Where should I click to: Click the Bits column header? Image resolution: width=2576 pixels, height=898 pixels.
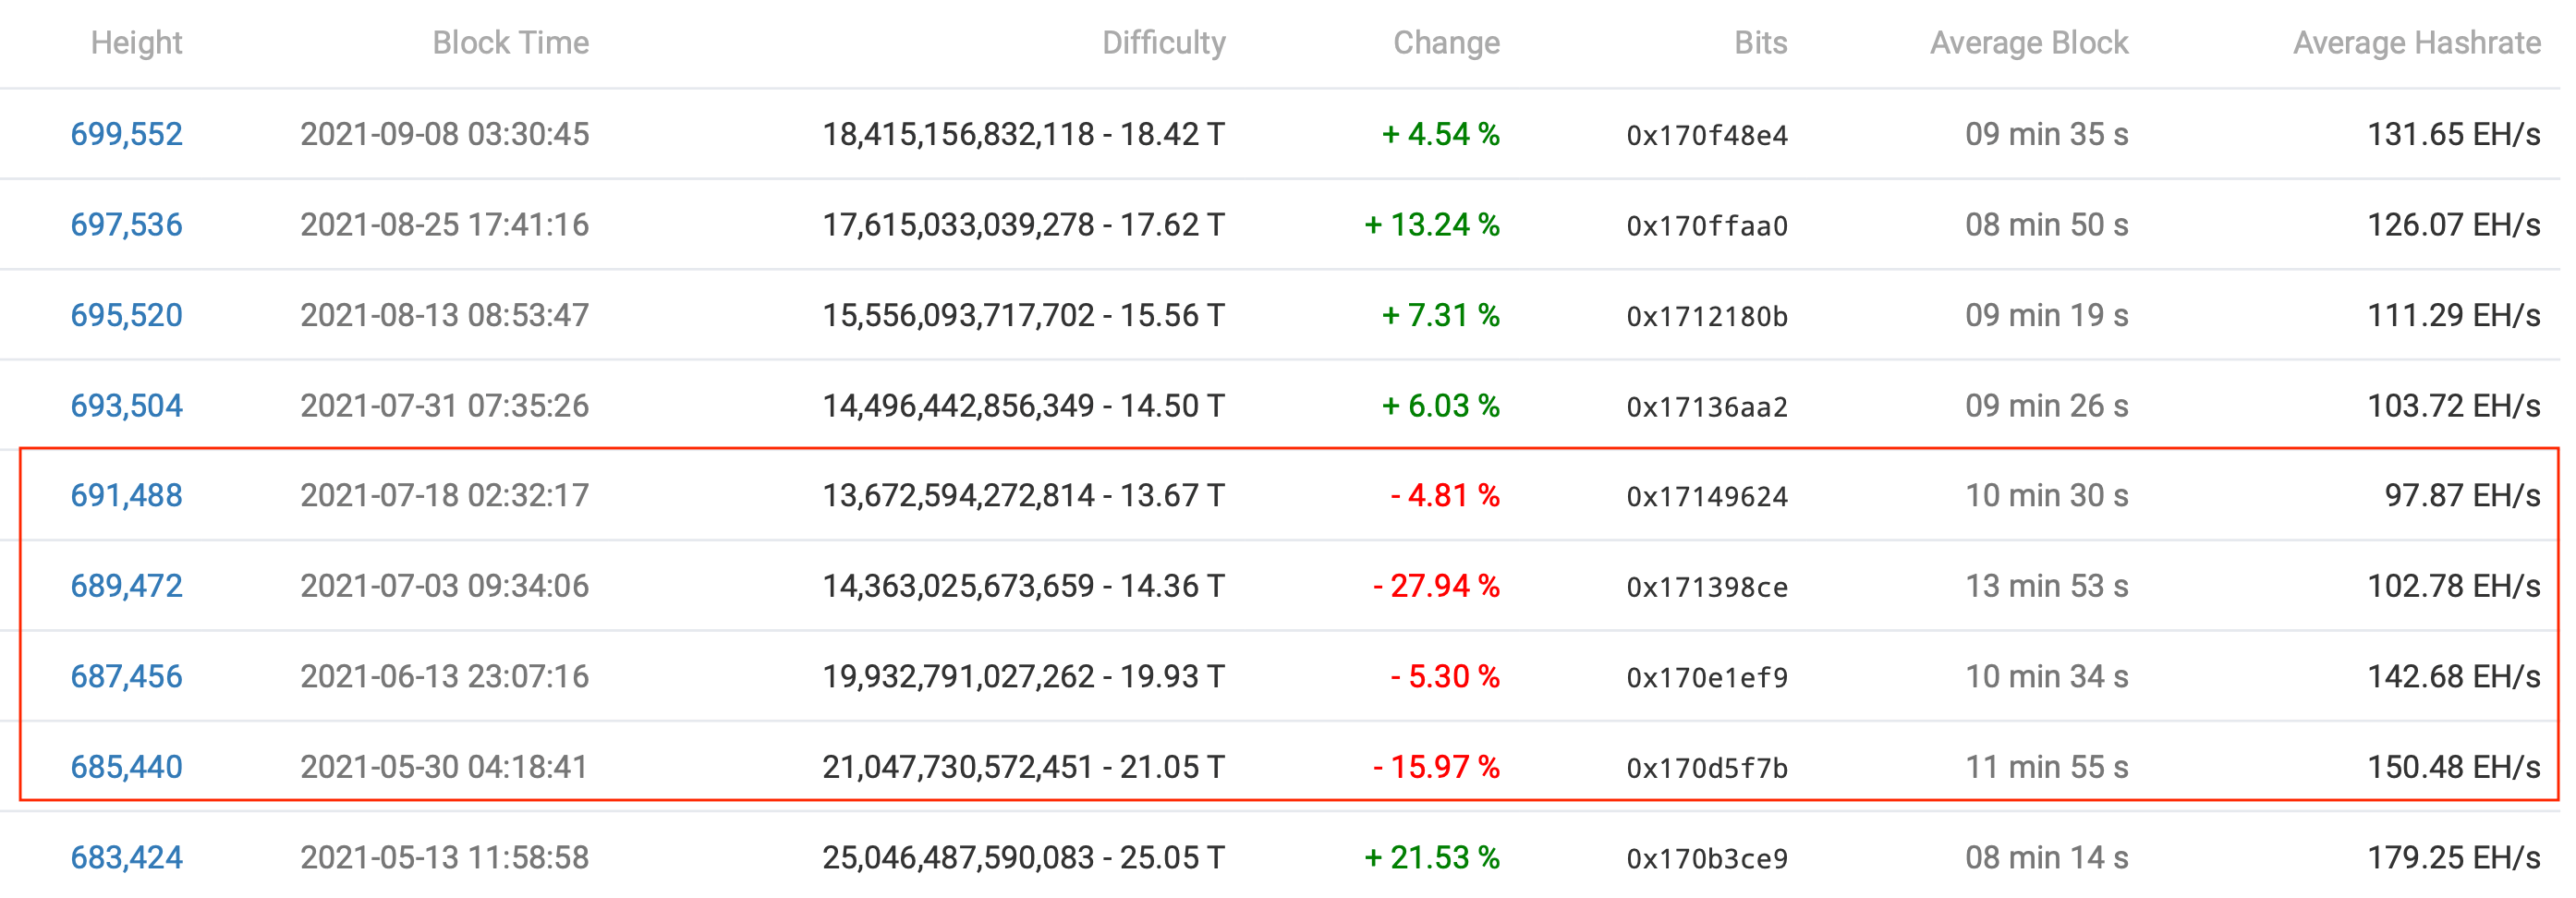(1760, 43)
